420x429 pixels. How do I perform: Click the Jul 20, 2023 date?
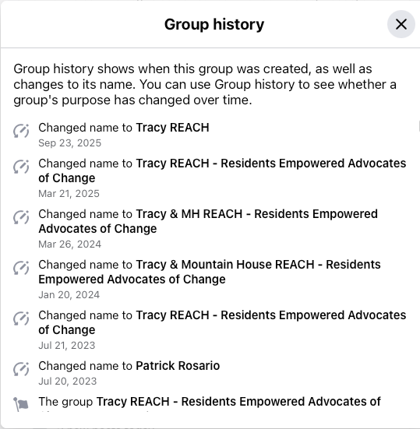68,382
